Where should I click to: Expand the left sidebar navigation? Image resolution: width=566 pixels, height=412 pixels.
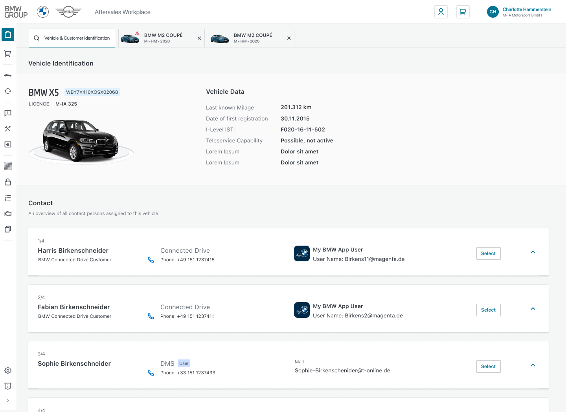click(8, 400)
